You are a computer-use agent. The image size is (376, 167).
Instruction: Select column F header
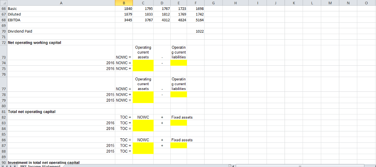196,3
